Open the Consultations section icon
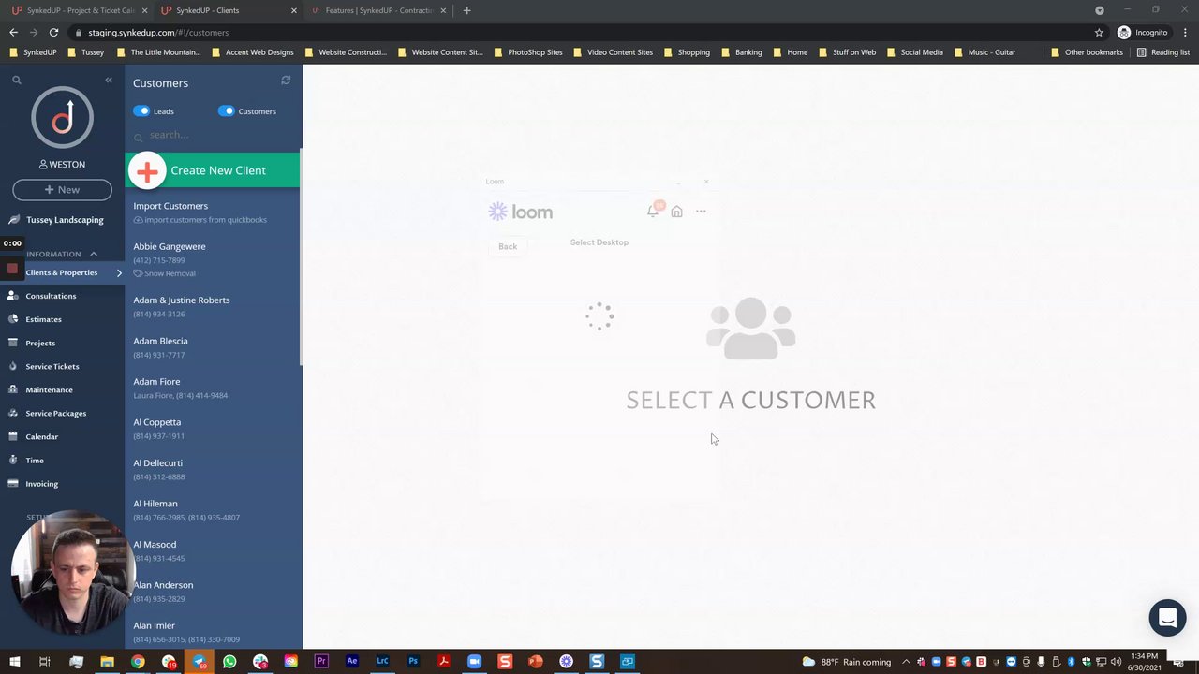1199x674 pixels. click(13, 296)
